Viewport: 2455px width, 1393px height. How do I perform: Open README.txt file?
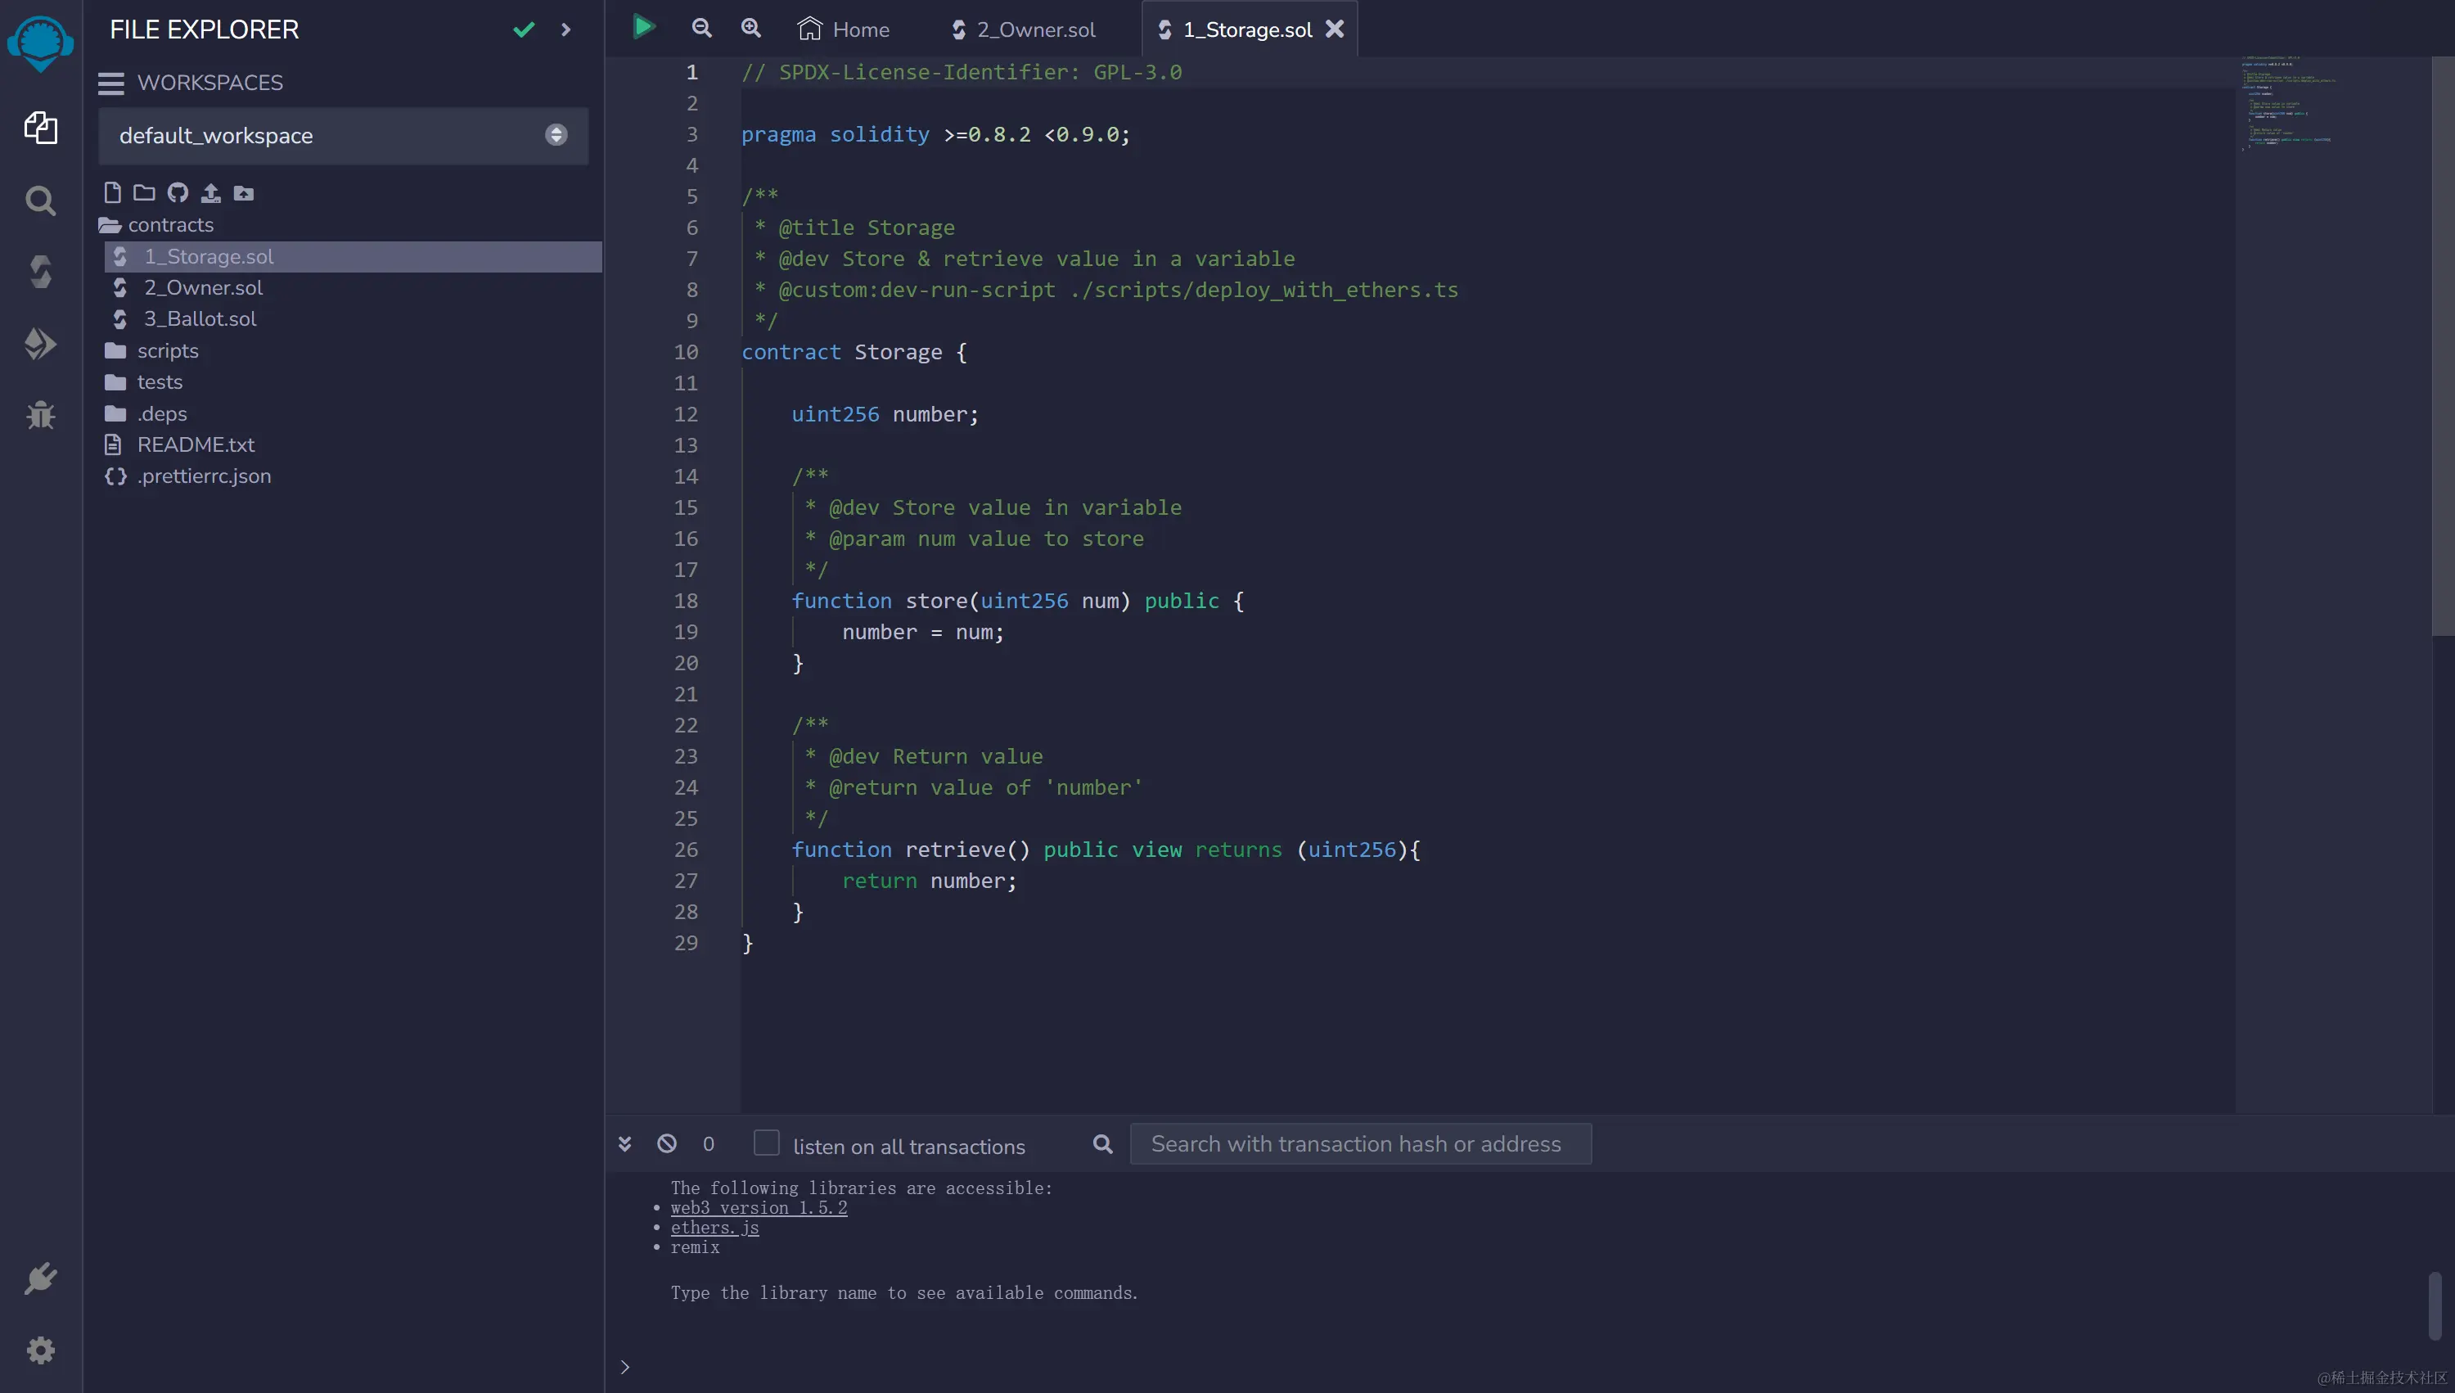click(180, 445)
